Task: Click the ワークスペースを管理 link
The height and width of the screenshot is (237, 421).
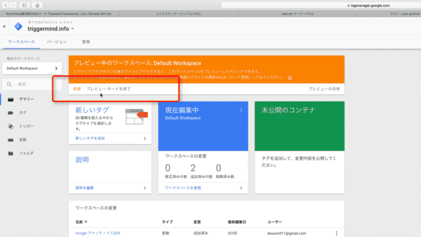Action: pyautogui.click(x=183, y=188)
